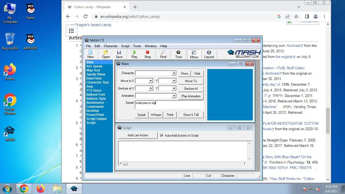
Task: Start the script with the Play icon
Action: [x=134, y=54]
